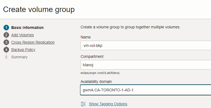Screen dimensions: 211x108
Task: Select the step 3 numbered circle
Action: coord(6,42)
